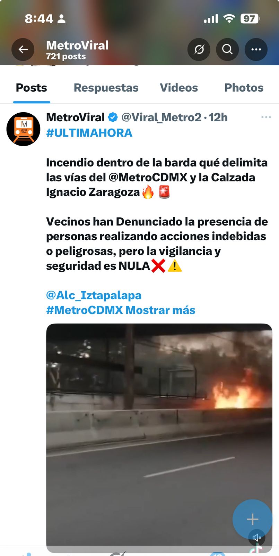Open the #MetroCDMX hashtag link

coord(85,310)
